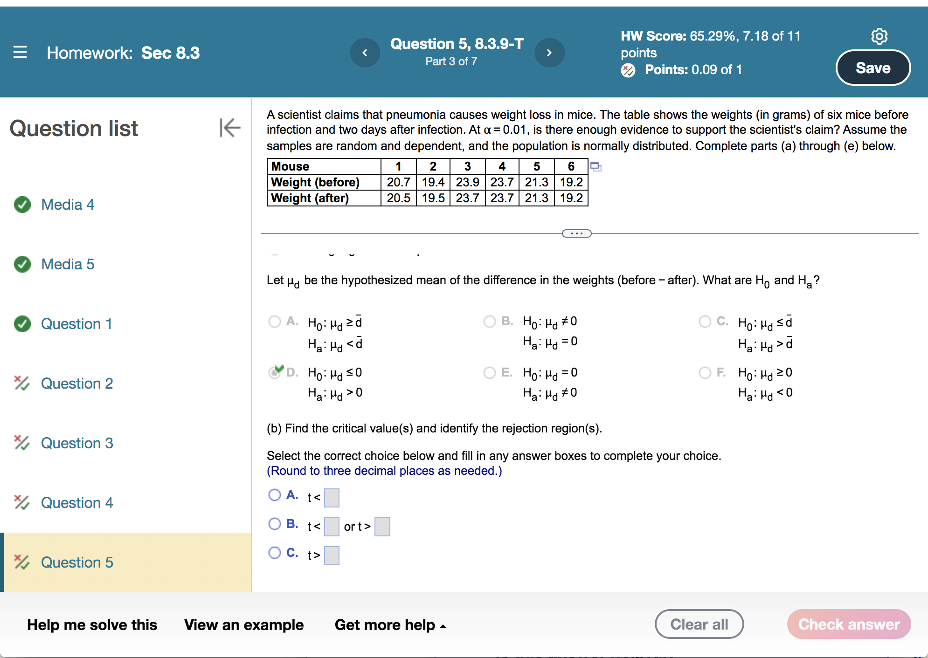The width and height of the screenshot is (928, 658).
Task: Select option C: t greater than
Action: (275, 553)
